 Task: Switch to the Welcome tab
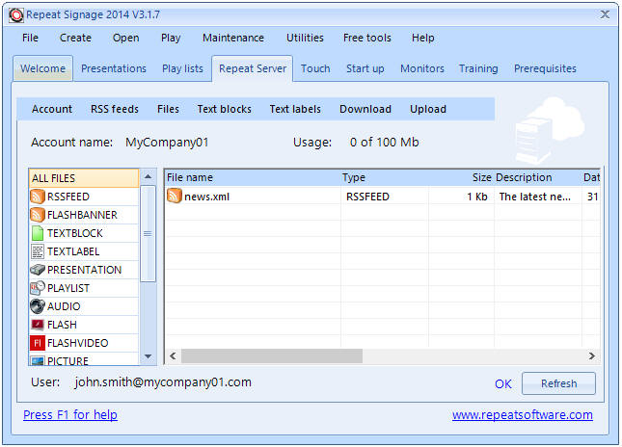[42, 68]
